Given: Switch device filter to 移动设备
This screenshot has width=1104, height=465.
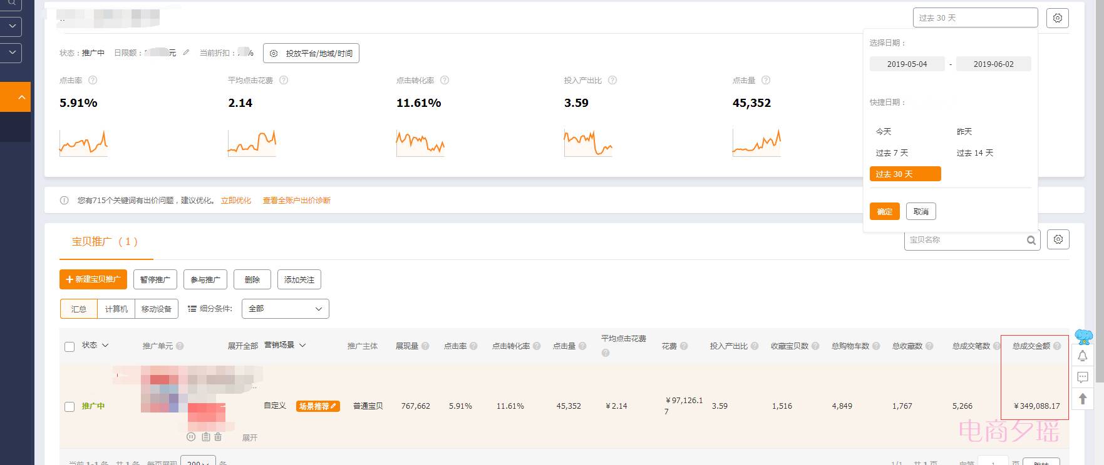Looking at the screenshot, I should pos(157,309).
